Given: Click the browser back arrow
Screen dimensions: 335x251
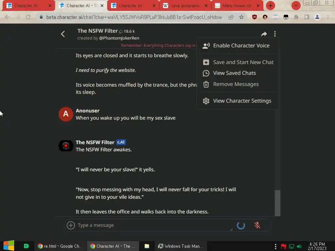Looking at the screenshot, I should tap(7, 17).
